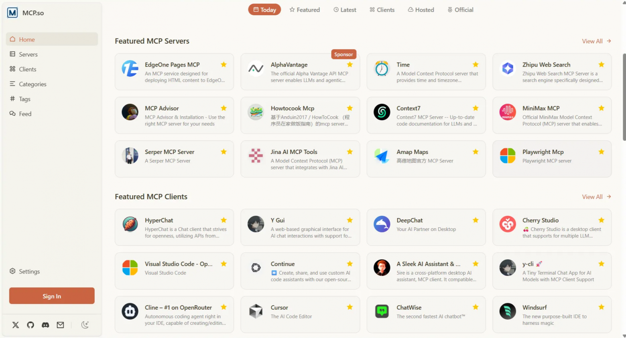Screen dimensions: 626x338
Task: Open Tags in the sidebar
Action: point(52,99)
